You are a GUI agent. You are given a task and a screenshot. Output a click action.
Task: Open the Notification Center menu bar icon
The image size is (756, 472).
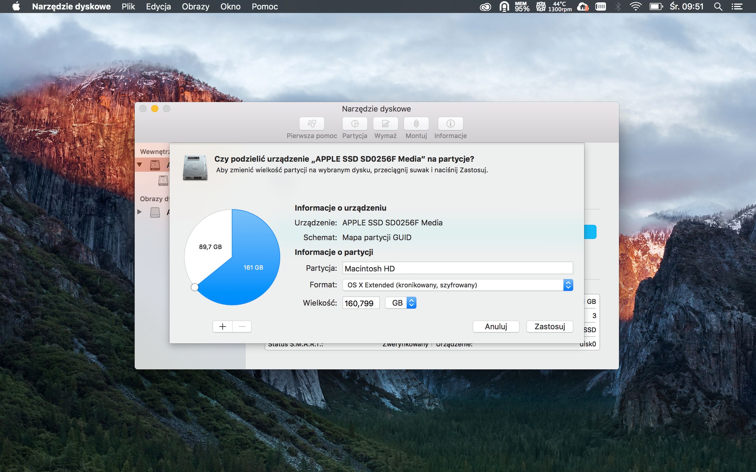(737, 7)
